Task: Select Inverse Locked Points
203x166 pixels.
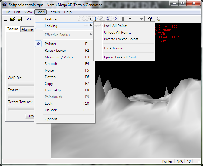Action: point(124,39)
